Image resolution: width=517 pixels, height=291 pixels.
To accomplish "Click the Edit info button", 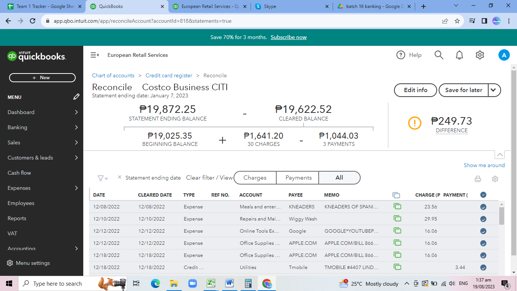I will coord(416,90).
